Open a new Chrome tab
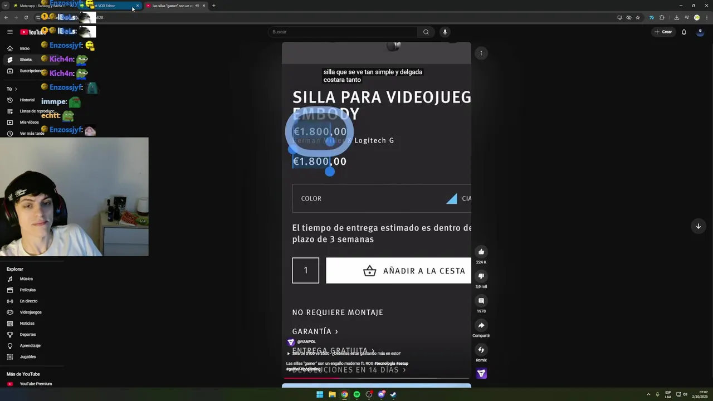The height and width of the screenshot is (401, 713). (x=213, y=6)
